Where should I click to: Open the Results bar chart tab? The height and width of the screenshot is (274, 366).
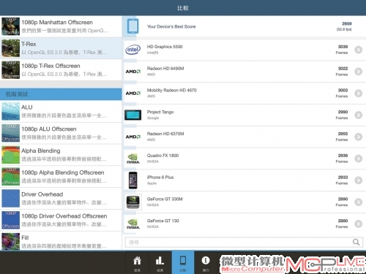click(x=160, y=261)
